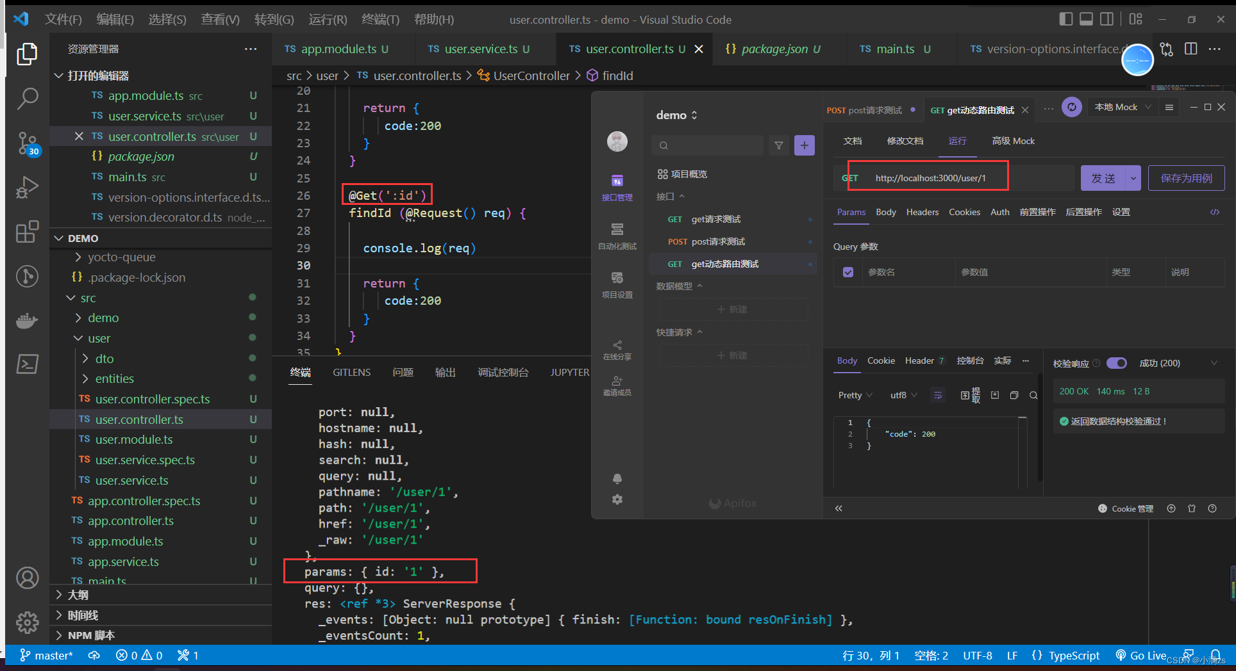This screenshot has width=1236, height=671.
Task: Open the 本地 Mock environment dropdown
Action: [x=1122, y=107]
